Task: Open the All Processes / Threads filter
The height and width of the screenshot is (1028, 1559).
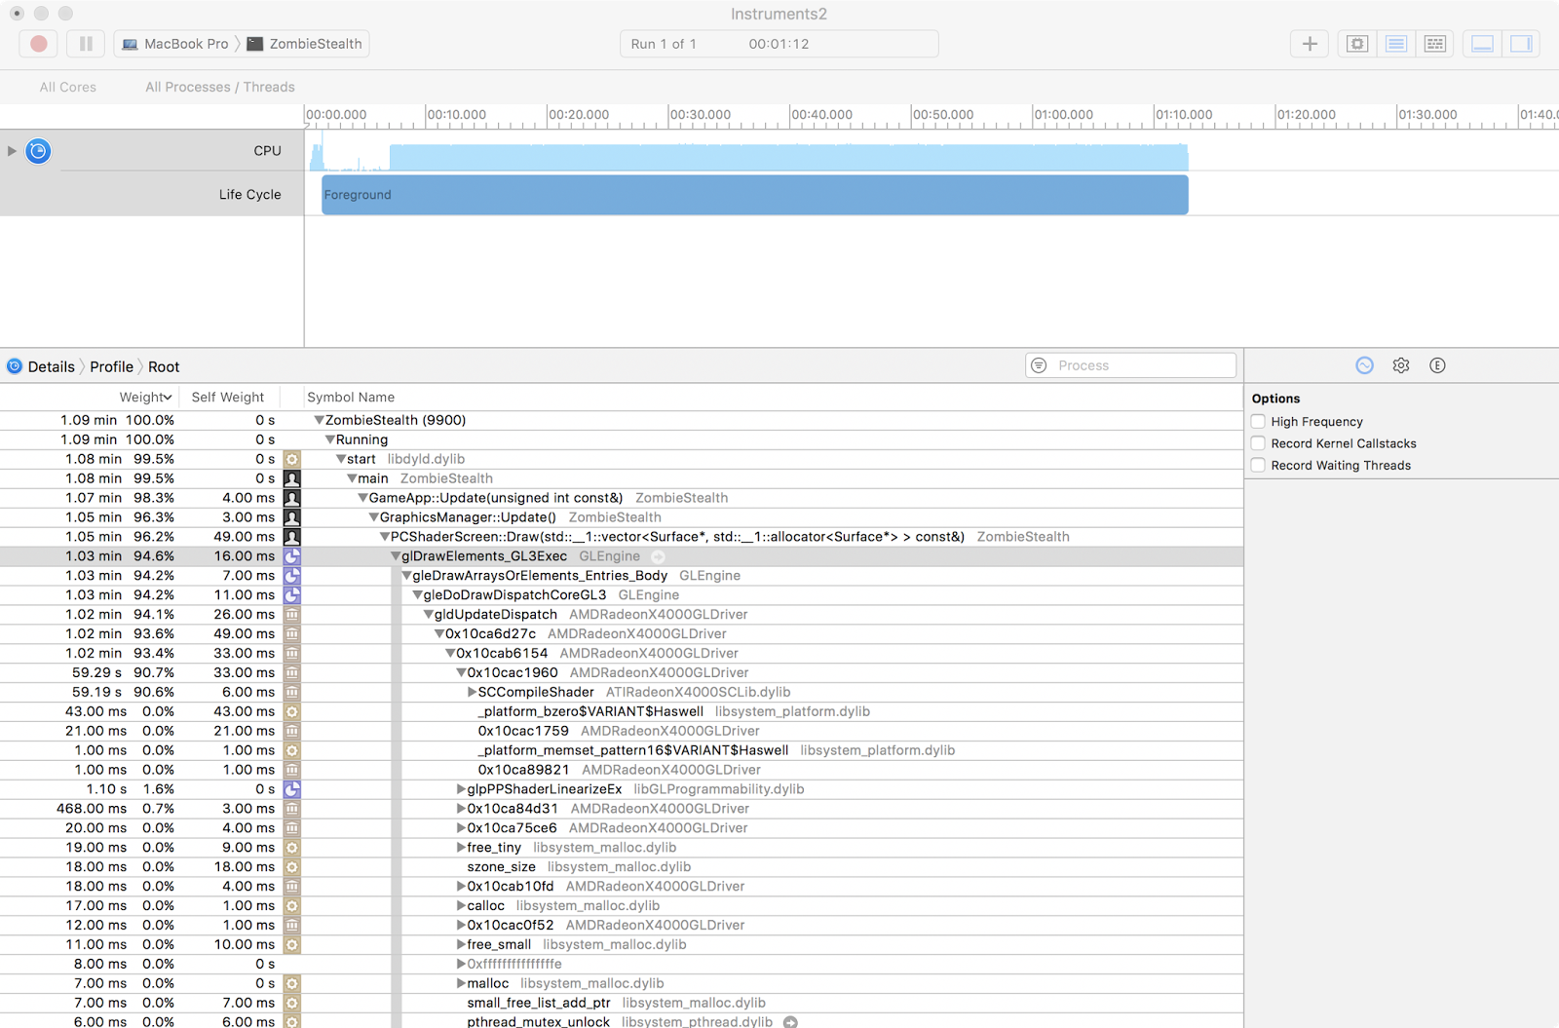Action: (220, 87)
